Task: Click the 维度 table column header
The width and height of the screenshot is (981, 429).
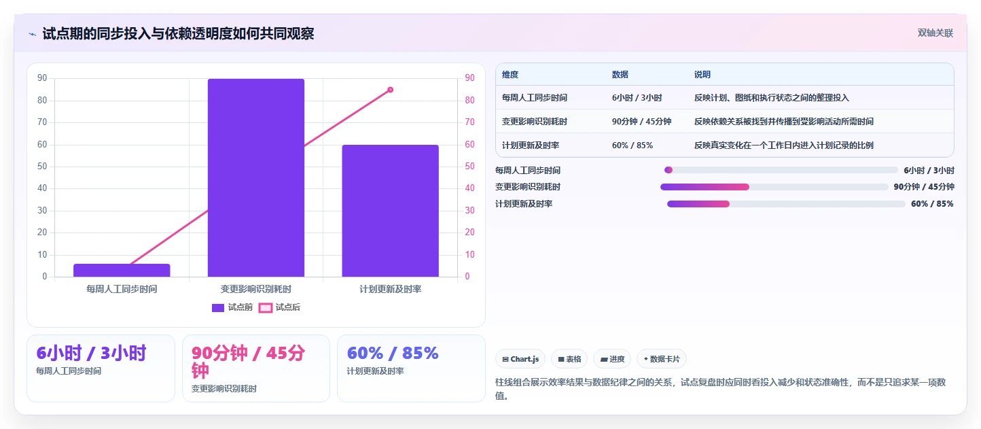Action: [x=510, y=75]
